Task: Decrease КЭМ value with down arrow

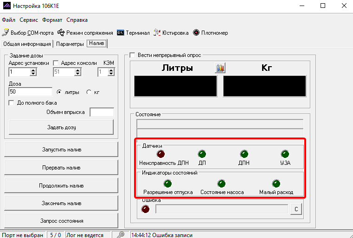Action: tap(111, 74)
